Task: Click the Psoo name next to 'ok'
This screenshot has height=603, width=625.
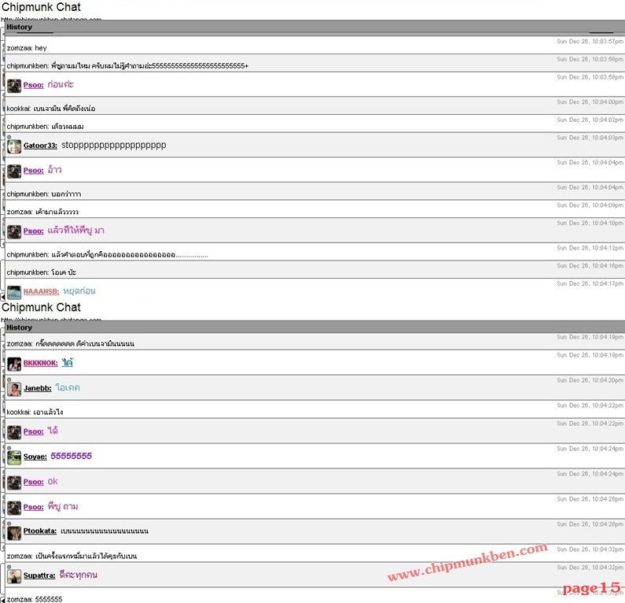Action: coord(34,482)
